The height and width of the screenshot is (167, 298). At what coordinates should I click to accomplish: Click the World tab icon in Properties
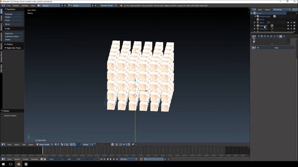[x=268, y=36]
